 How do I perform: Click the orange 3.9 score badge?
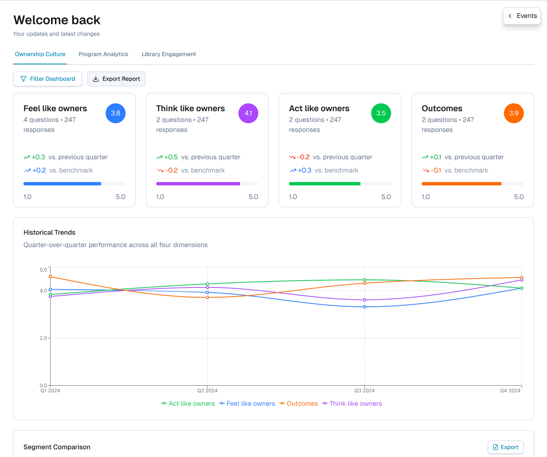514,113
